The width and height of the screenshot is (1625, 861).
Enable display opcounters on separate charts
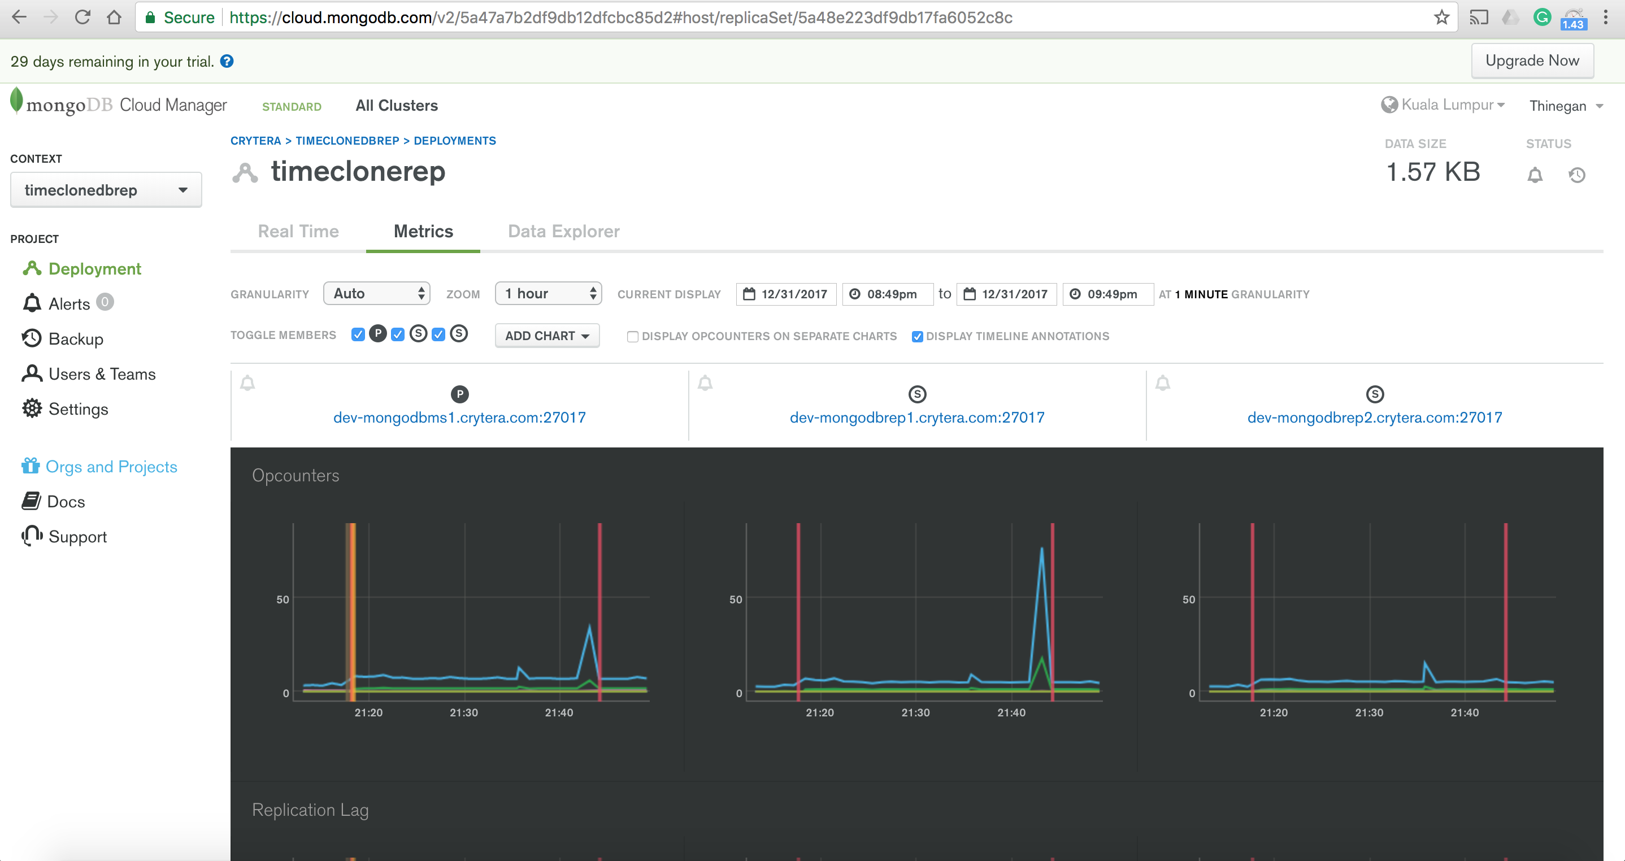[x=633, y=336]
